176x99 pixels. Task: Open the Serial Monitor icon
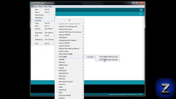pos(141,10)
